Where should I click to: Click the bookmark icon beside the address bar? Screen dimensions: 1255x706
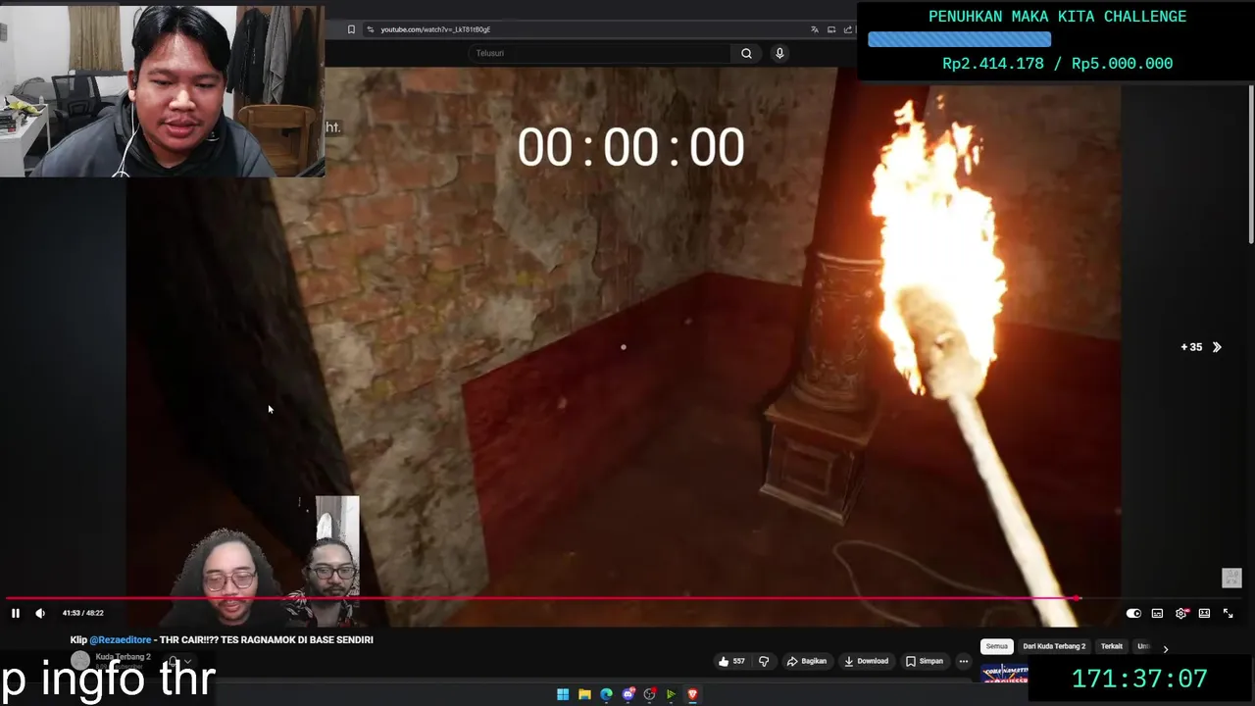(x=351, y=29)
